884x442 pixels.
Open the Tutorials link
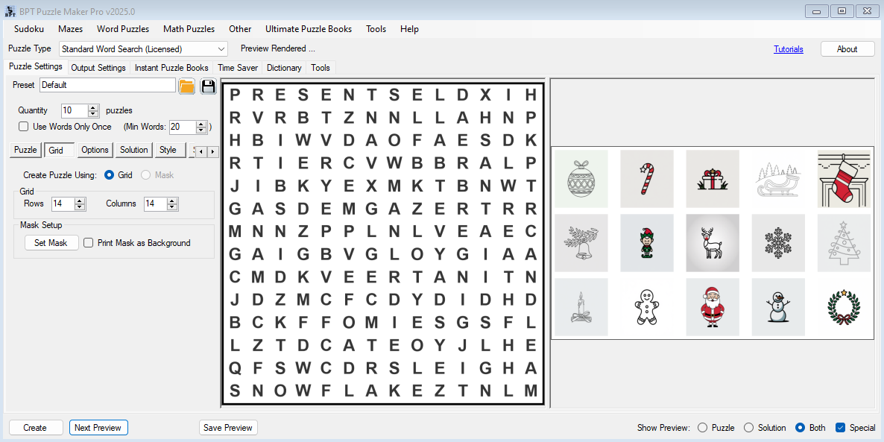click(789, 48)
